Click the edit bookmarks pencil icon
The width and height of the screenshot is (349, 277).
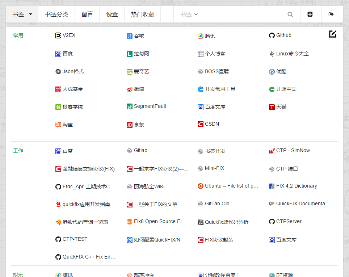pos(333,34)
